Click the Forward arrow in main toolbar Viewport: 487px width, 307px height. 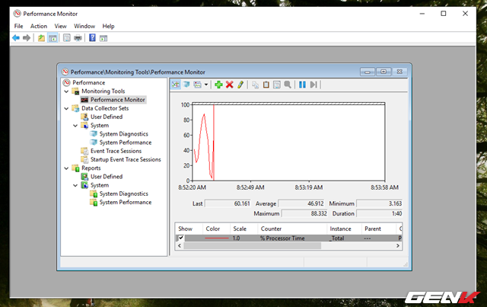[27, 38]
